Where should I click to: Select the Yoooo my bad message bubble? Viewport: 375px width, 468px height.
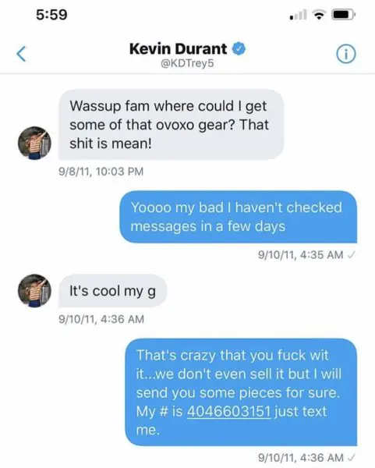tap(238, 217)
